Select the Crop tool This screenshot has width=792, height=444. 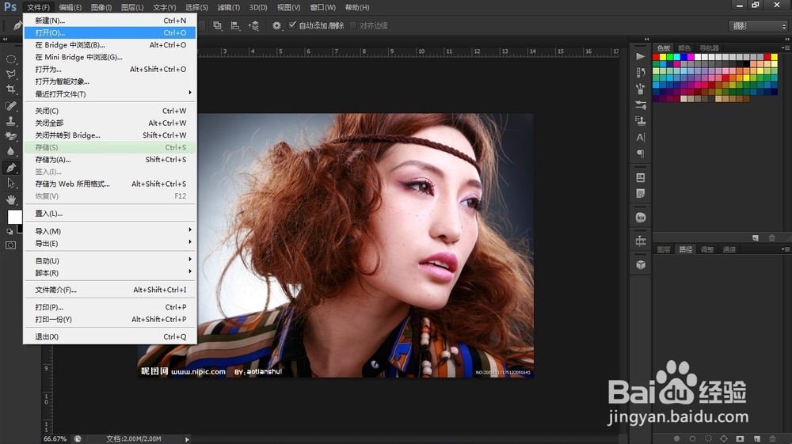pyautogui.click(x=11, y=89)
